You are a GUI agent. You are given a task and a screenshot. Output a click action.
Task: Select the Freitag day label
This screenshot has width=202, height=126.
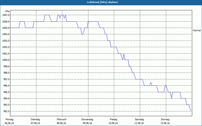click(113, 119)
